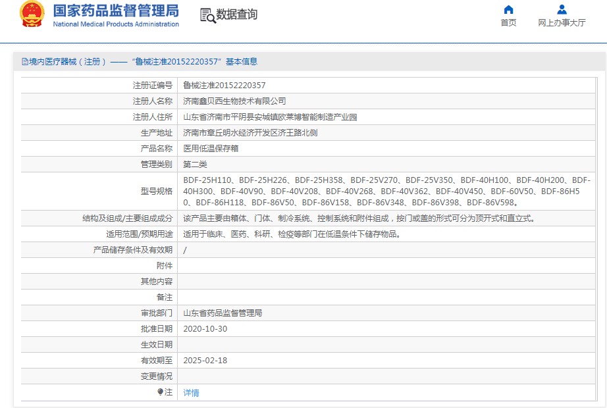Click the 附件 label
Screen dimensions: 607x408
tap(165, 266)
